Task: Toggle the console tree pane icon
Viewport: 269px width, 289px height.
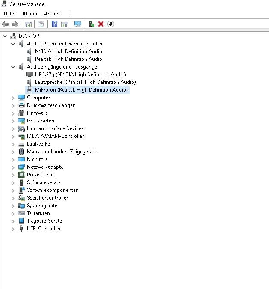Action: (x=28, y=24)
